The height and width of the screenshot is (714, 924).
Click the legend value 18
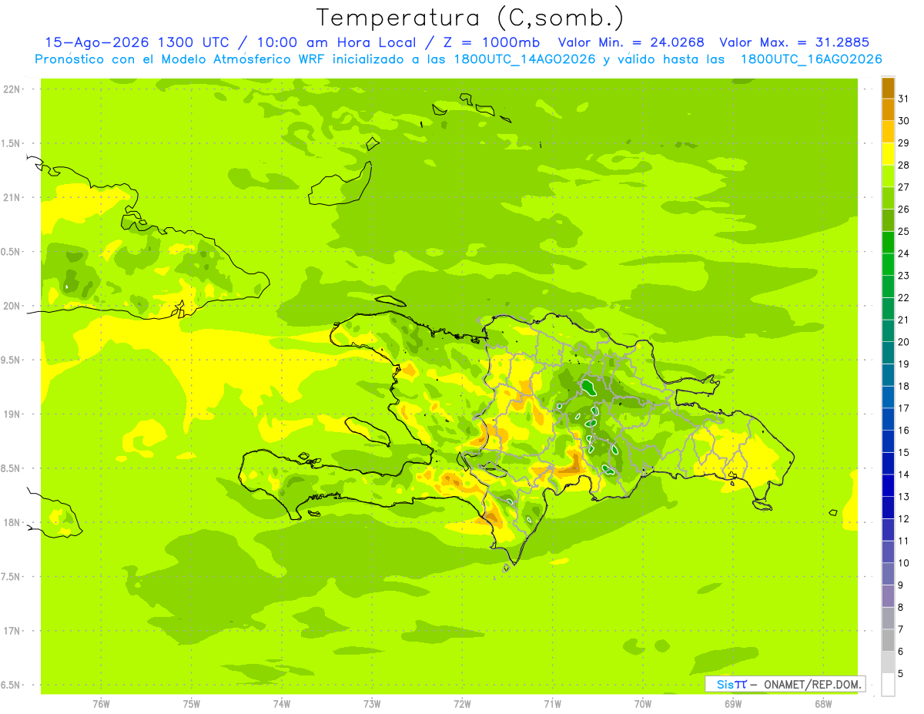pyautogui.click(x=903, y=386)
